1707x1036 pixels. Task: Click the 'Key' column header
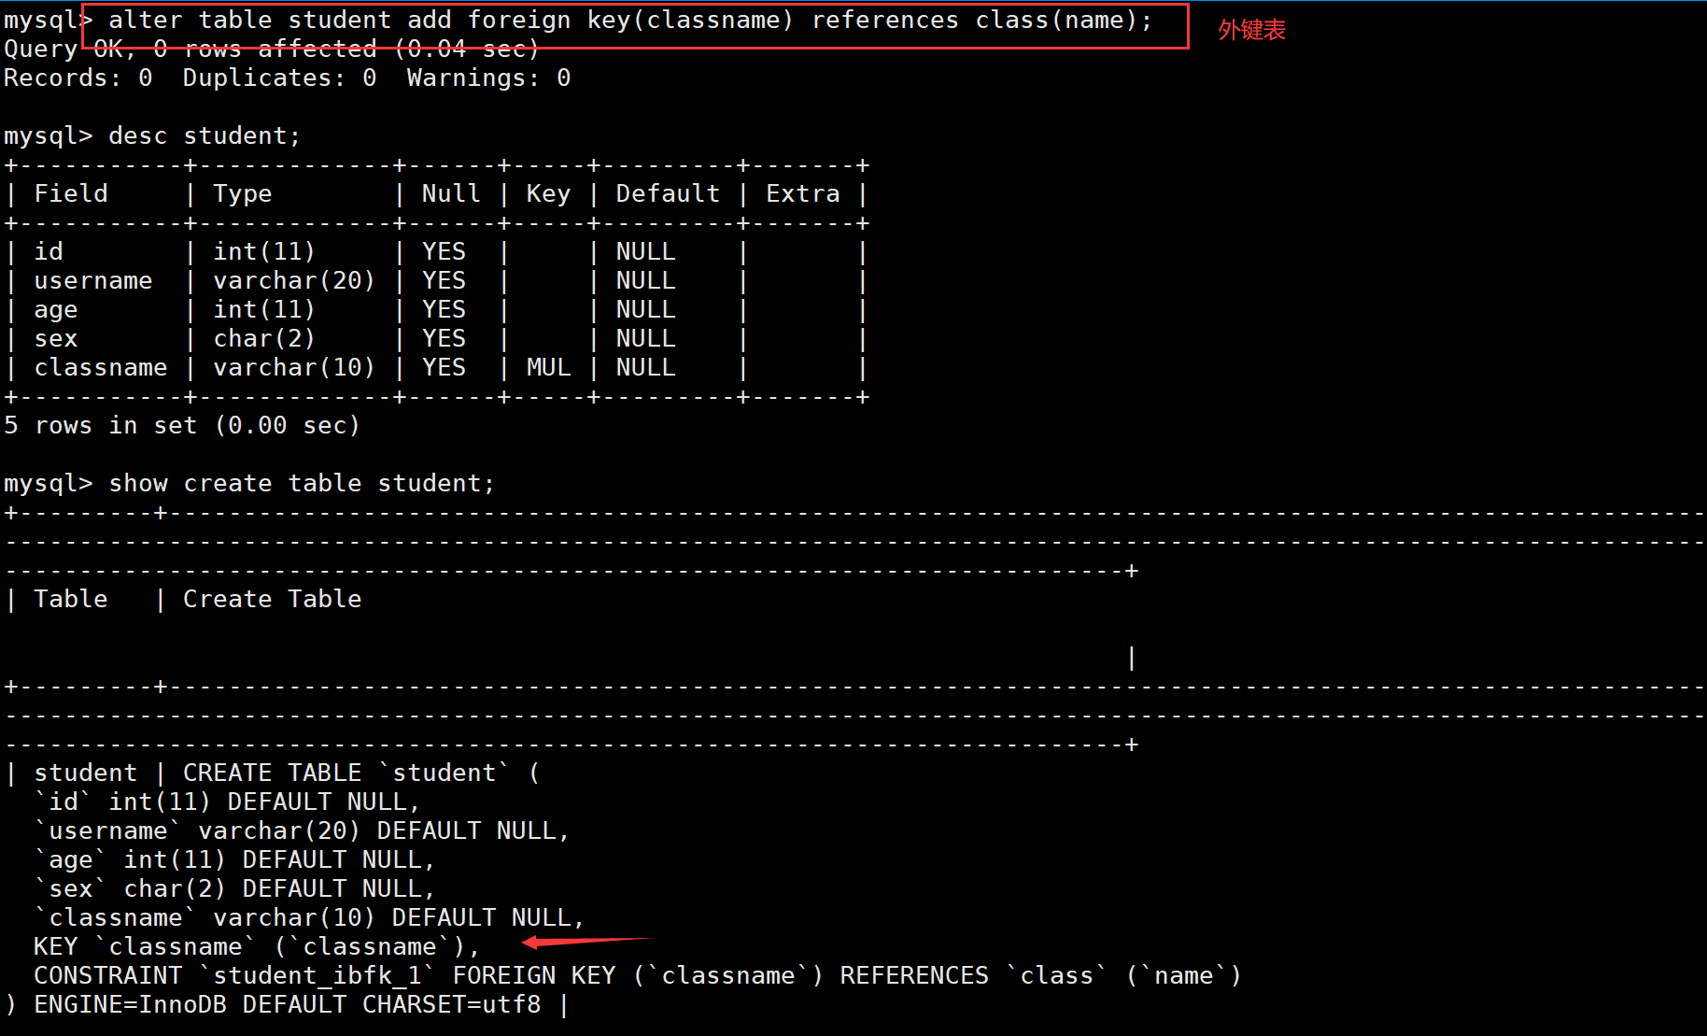click(548, 194)
